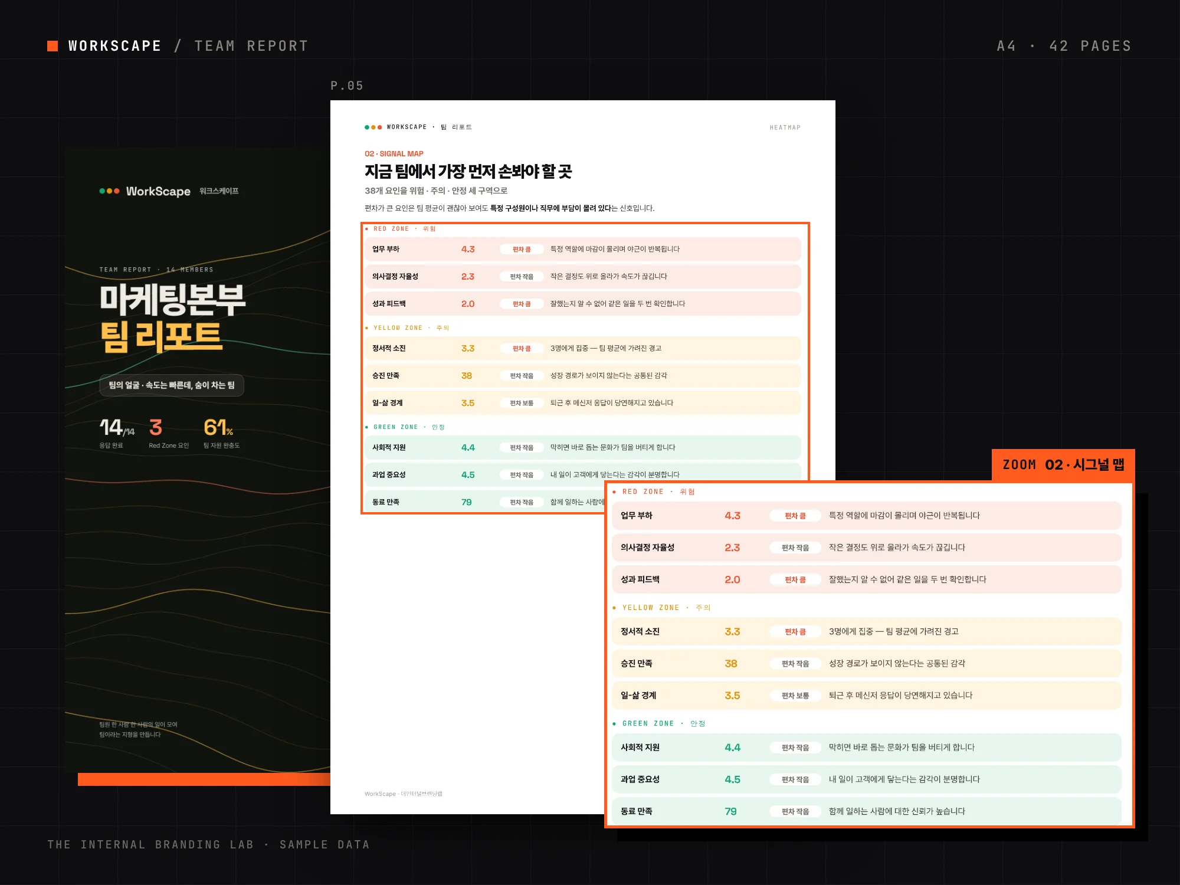Select the WORKSCAPE title in the top banner

[x=115, y=46]
